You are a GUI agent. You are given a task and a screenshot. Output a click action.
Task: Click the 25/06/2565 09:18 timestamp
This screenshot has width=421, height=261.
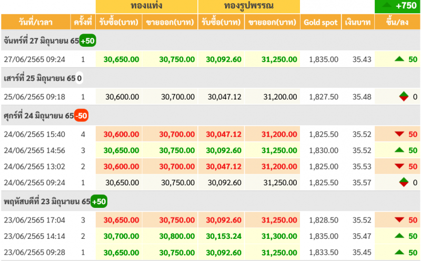click(x=34, y=97)
